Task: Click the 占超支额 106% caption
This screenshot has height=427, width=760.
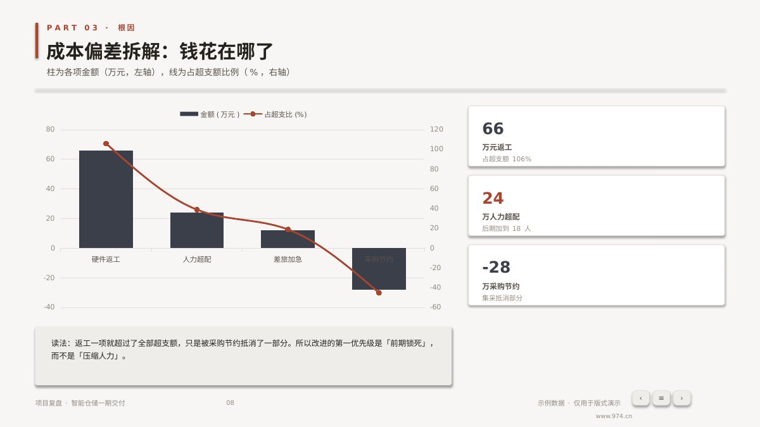Action: click(507, 159)
